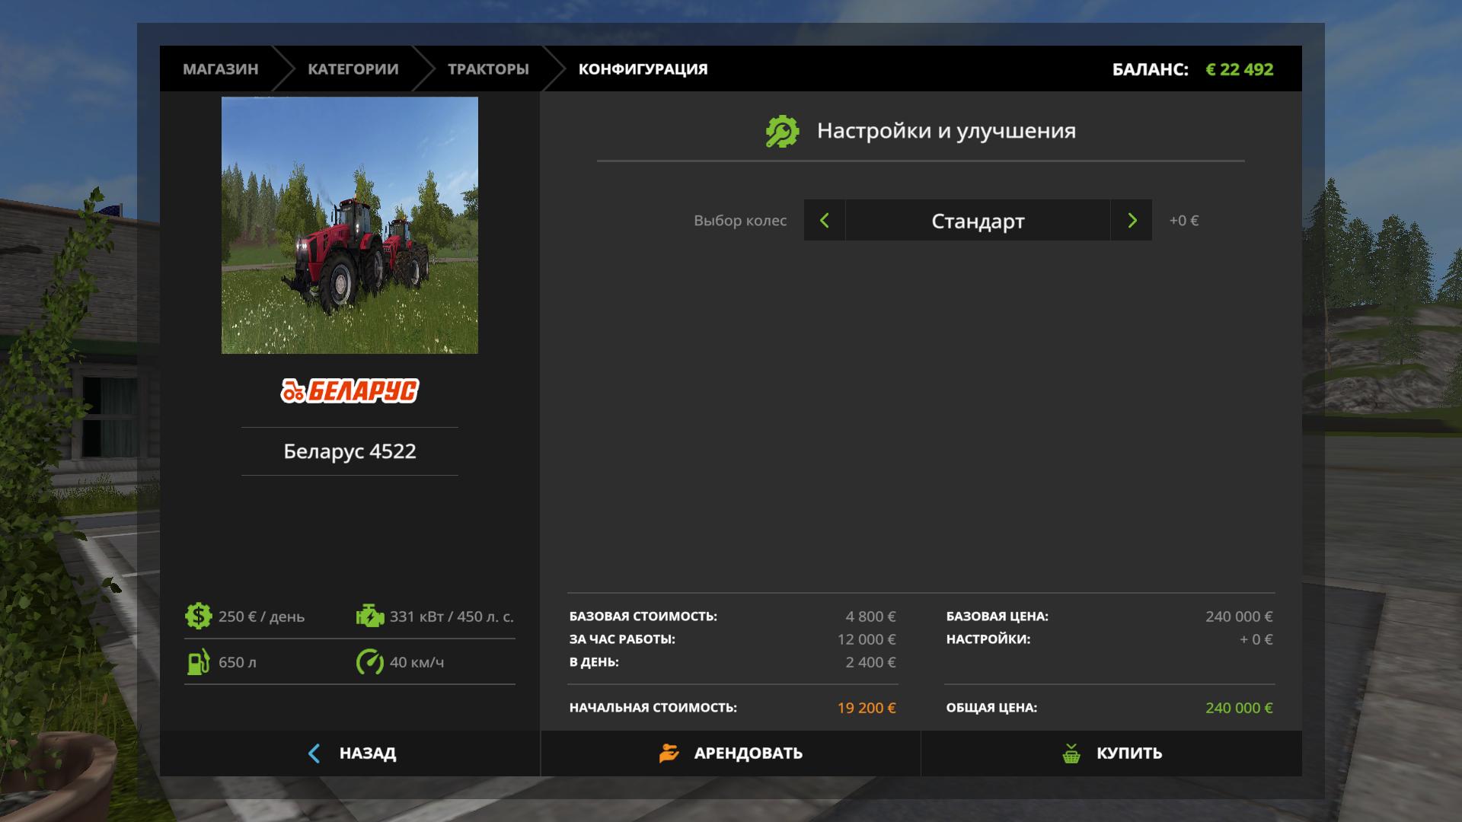Click the engine power icon

(370, 616)
